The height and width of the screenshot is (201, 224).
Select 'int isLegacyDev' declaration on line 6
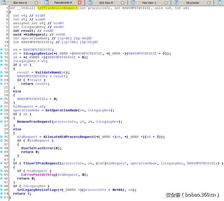pyautogui.click(x=29, y=27)
